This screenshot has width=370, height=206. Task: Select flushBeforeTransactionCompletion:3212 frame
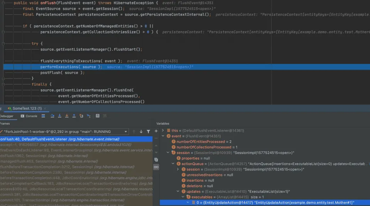point(76,167)
